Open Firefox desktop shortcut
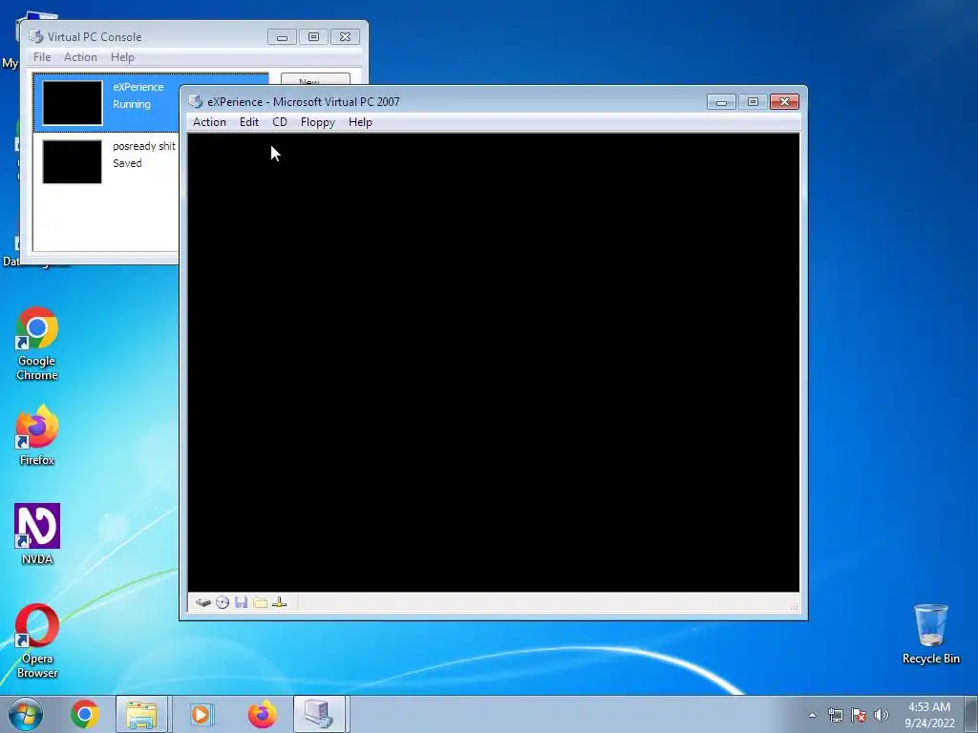 click(37, 435)
